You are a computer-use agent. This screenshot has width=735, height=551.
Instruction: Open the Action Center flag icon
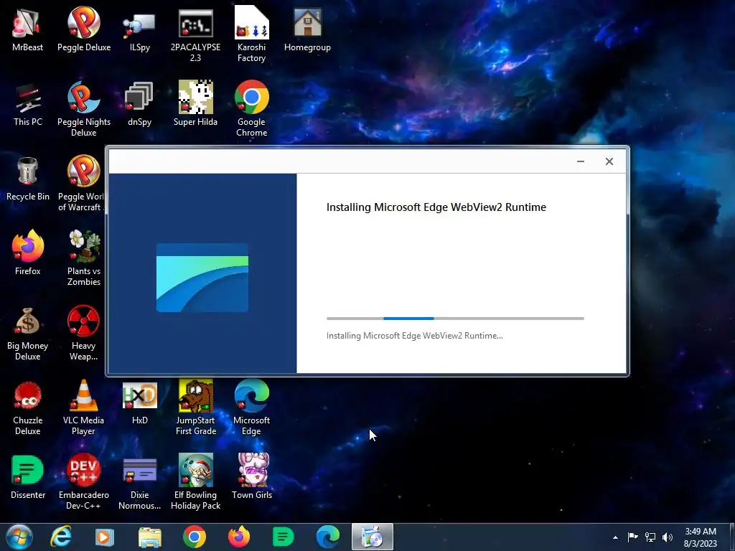pyautogui.click(x=633, y=537)
